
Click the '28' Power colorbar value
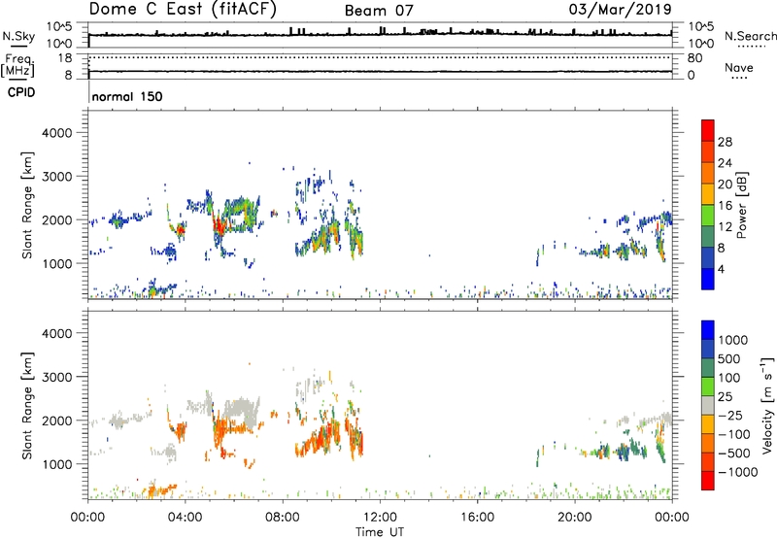click(x=725, y=142)
